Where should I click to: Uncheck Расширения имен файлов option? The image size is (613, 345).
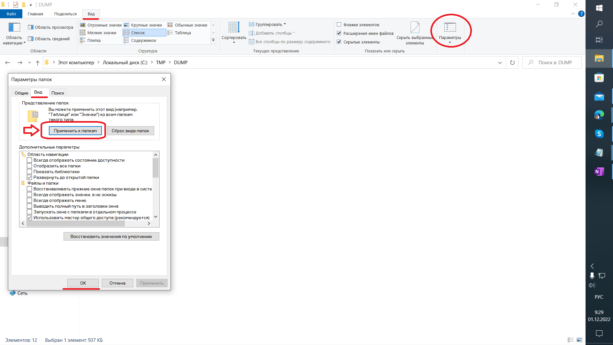click(x=339, y=33)
